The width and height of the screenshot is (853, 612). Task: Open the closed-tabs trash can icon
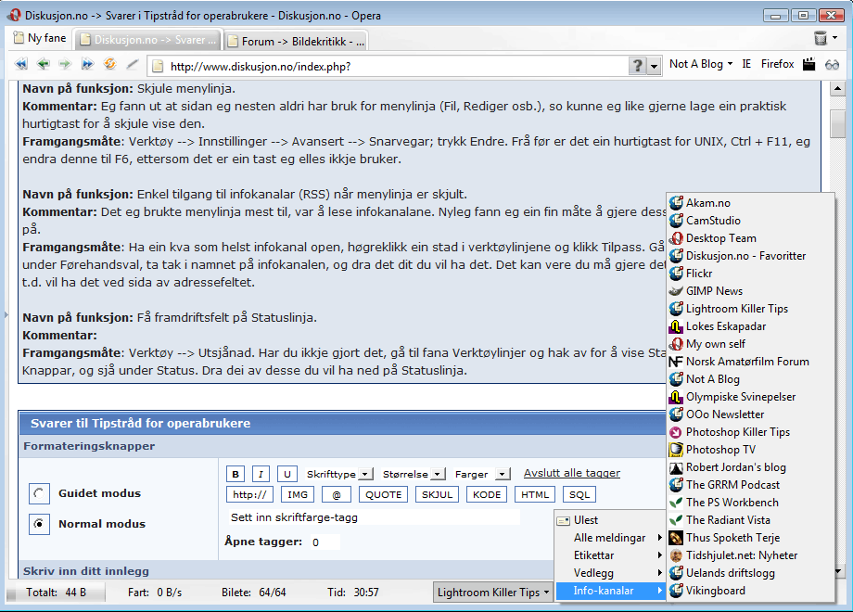pyautogui.click(x=820, y=38)
